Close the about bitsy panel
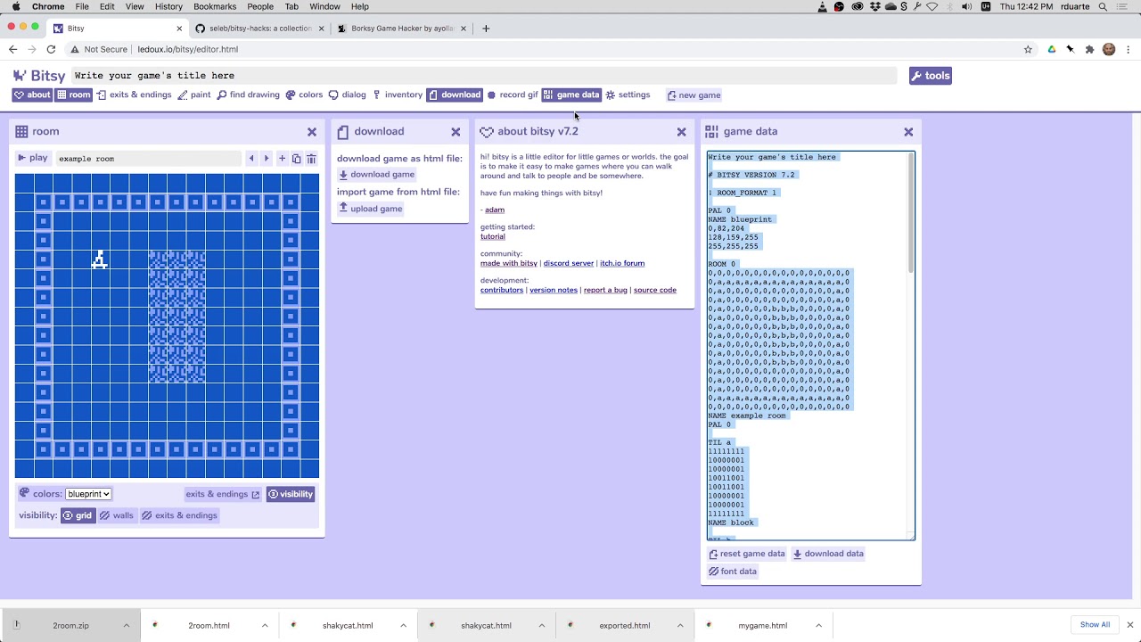The image size is (1141, 642). tap(682, 132)
